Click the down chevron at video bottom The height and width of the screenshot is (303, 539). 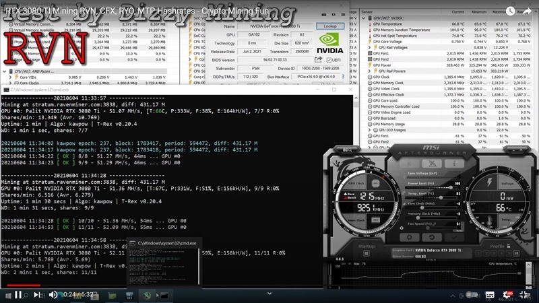point(269,294)
